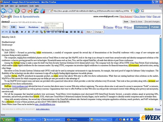Image resolution: width=163 pixels, height=122 pixels.
Task: Click the Cut scissors icon
Action: click(x=10, y=32)
